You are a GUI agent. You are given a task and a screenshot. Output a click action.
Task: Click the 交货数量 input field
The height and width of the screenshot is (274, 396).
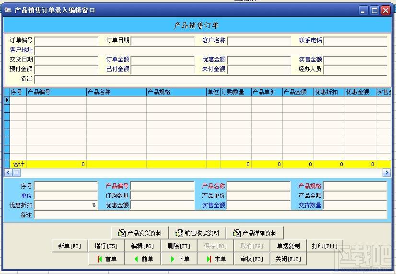tap(355, 205)
